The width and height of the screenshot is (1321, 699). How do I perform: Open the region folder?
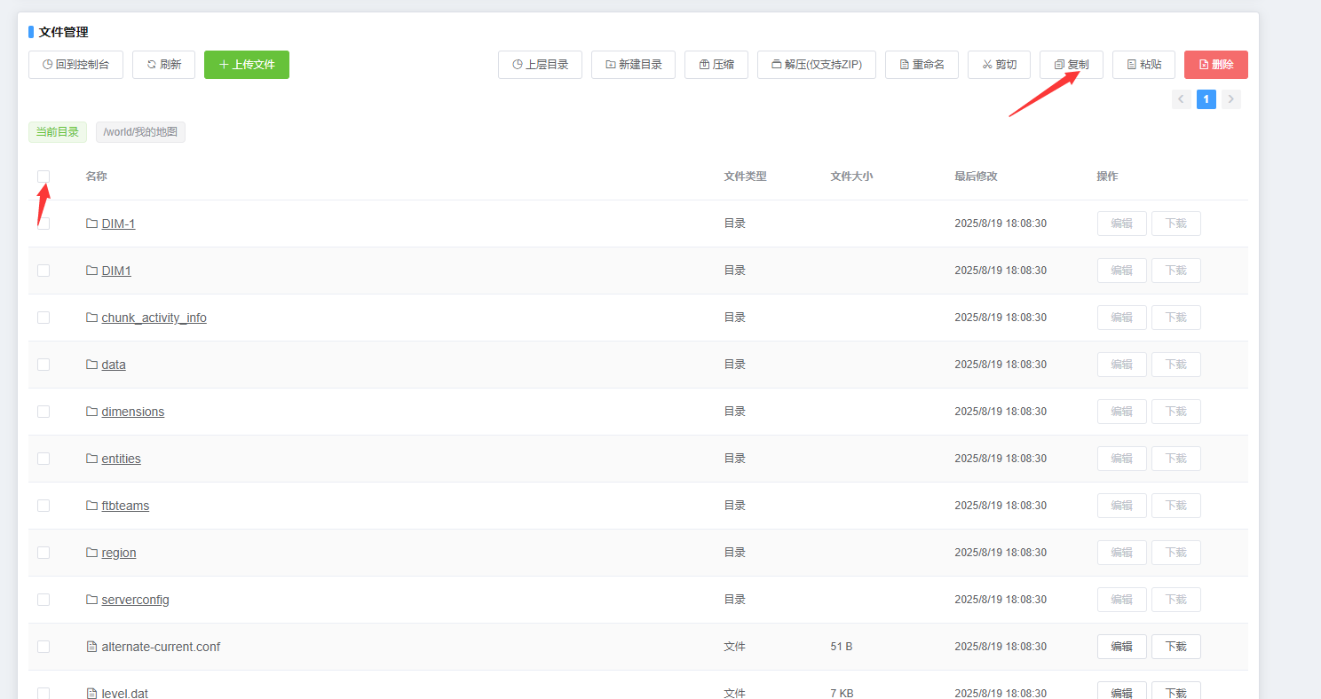pyautogui.click(x=118, y=553)
